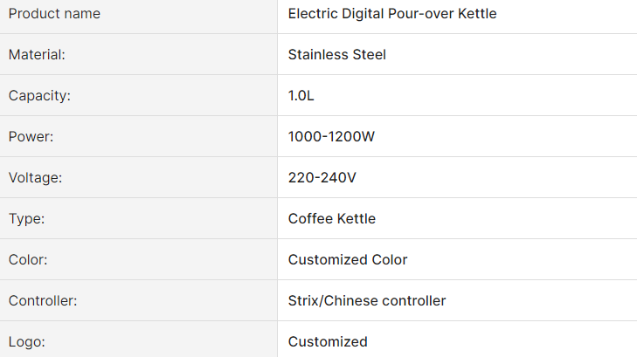Click the 'Capacity:' label cell
The width and height of the screenshot is (637, 357).
(x=39, y=96)
